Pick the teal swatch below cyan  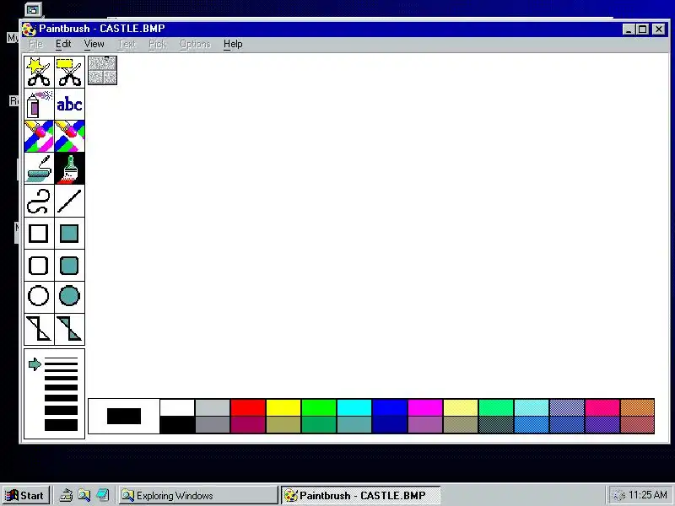(x=354, y=425)
